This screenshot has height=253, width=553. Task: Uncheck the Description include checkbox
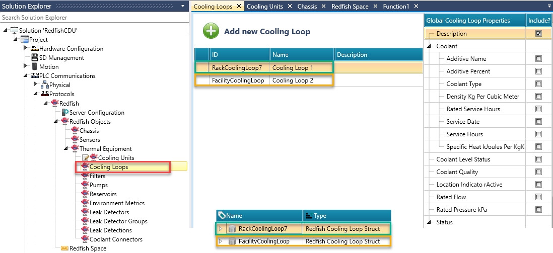pyautogui.click(x=538, y=34)
